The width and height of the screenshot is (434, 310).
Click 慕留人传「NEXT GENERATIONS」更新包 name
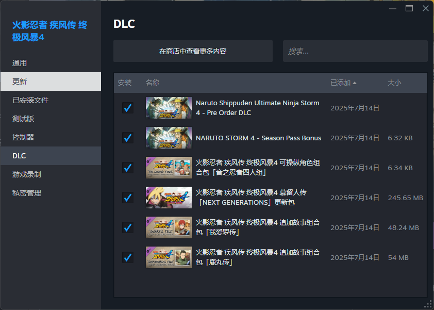click(x=251, y=198)
